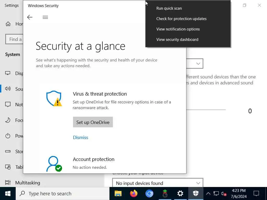The image size is (267, 200).
Task: Open the Action Center notifications icon
Action: pos(256,193)
